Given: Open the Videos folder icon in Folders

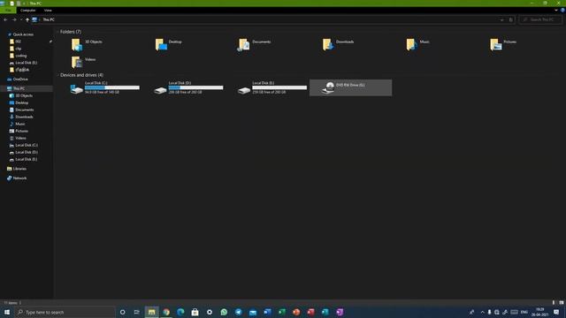Looking at the screenshot, I should (x=77, y=62).
